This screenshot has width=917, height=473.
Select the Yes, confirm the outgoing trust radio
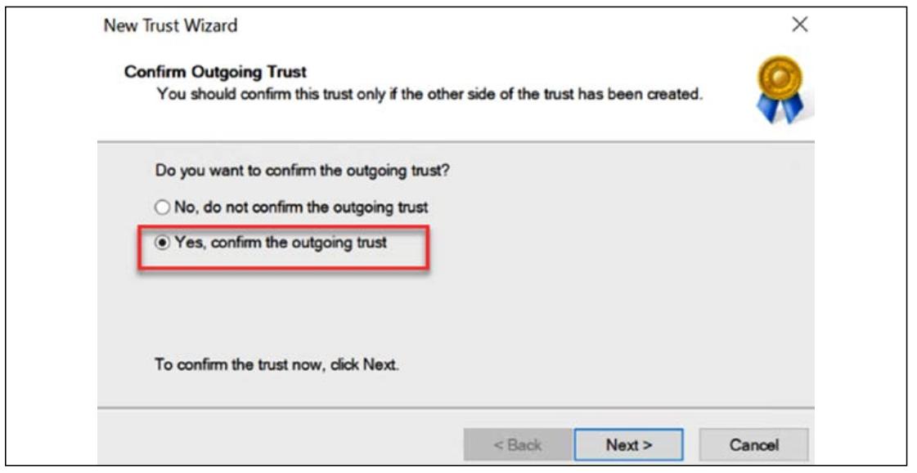pos(162,243)
